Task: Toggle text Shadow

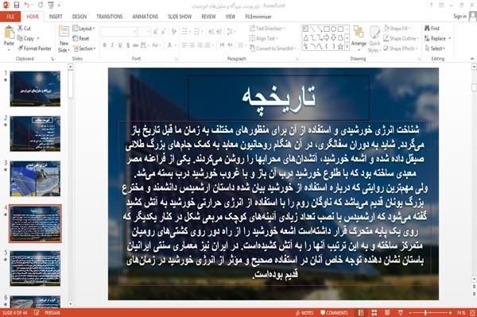Action: (x=128, y=45)
